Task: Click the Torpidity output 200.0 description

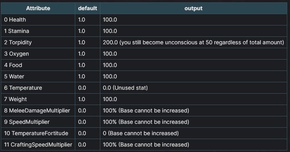Action: coord(193,42)
